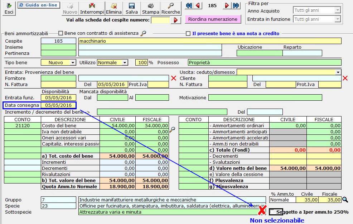Click the Elimina delete icon
This screenshot has height=224, width=353.
[x=114, y=8]
